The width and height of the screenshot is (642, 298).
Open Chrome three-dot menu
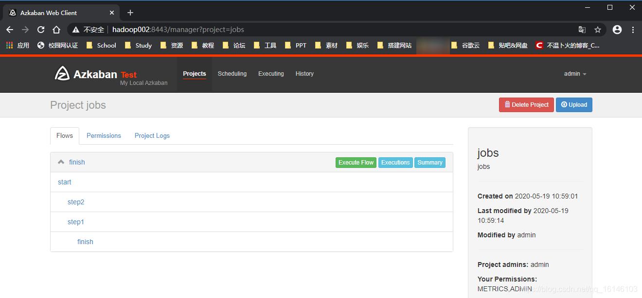coord(633,30)
